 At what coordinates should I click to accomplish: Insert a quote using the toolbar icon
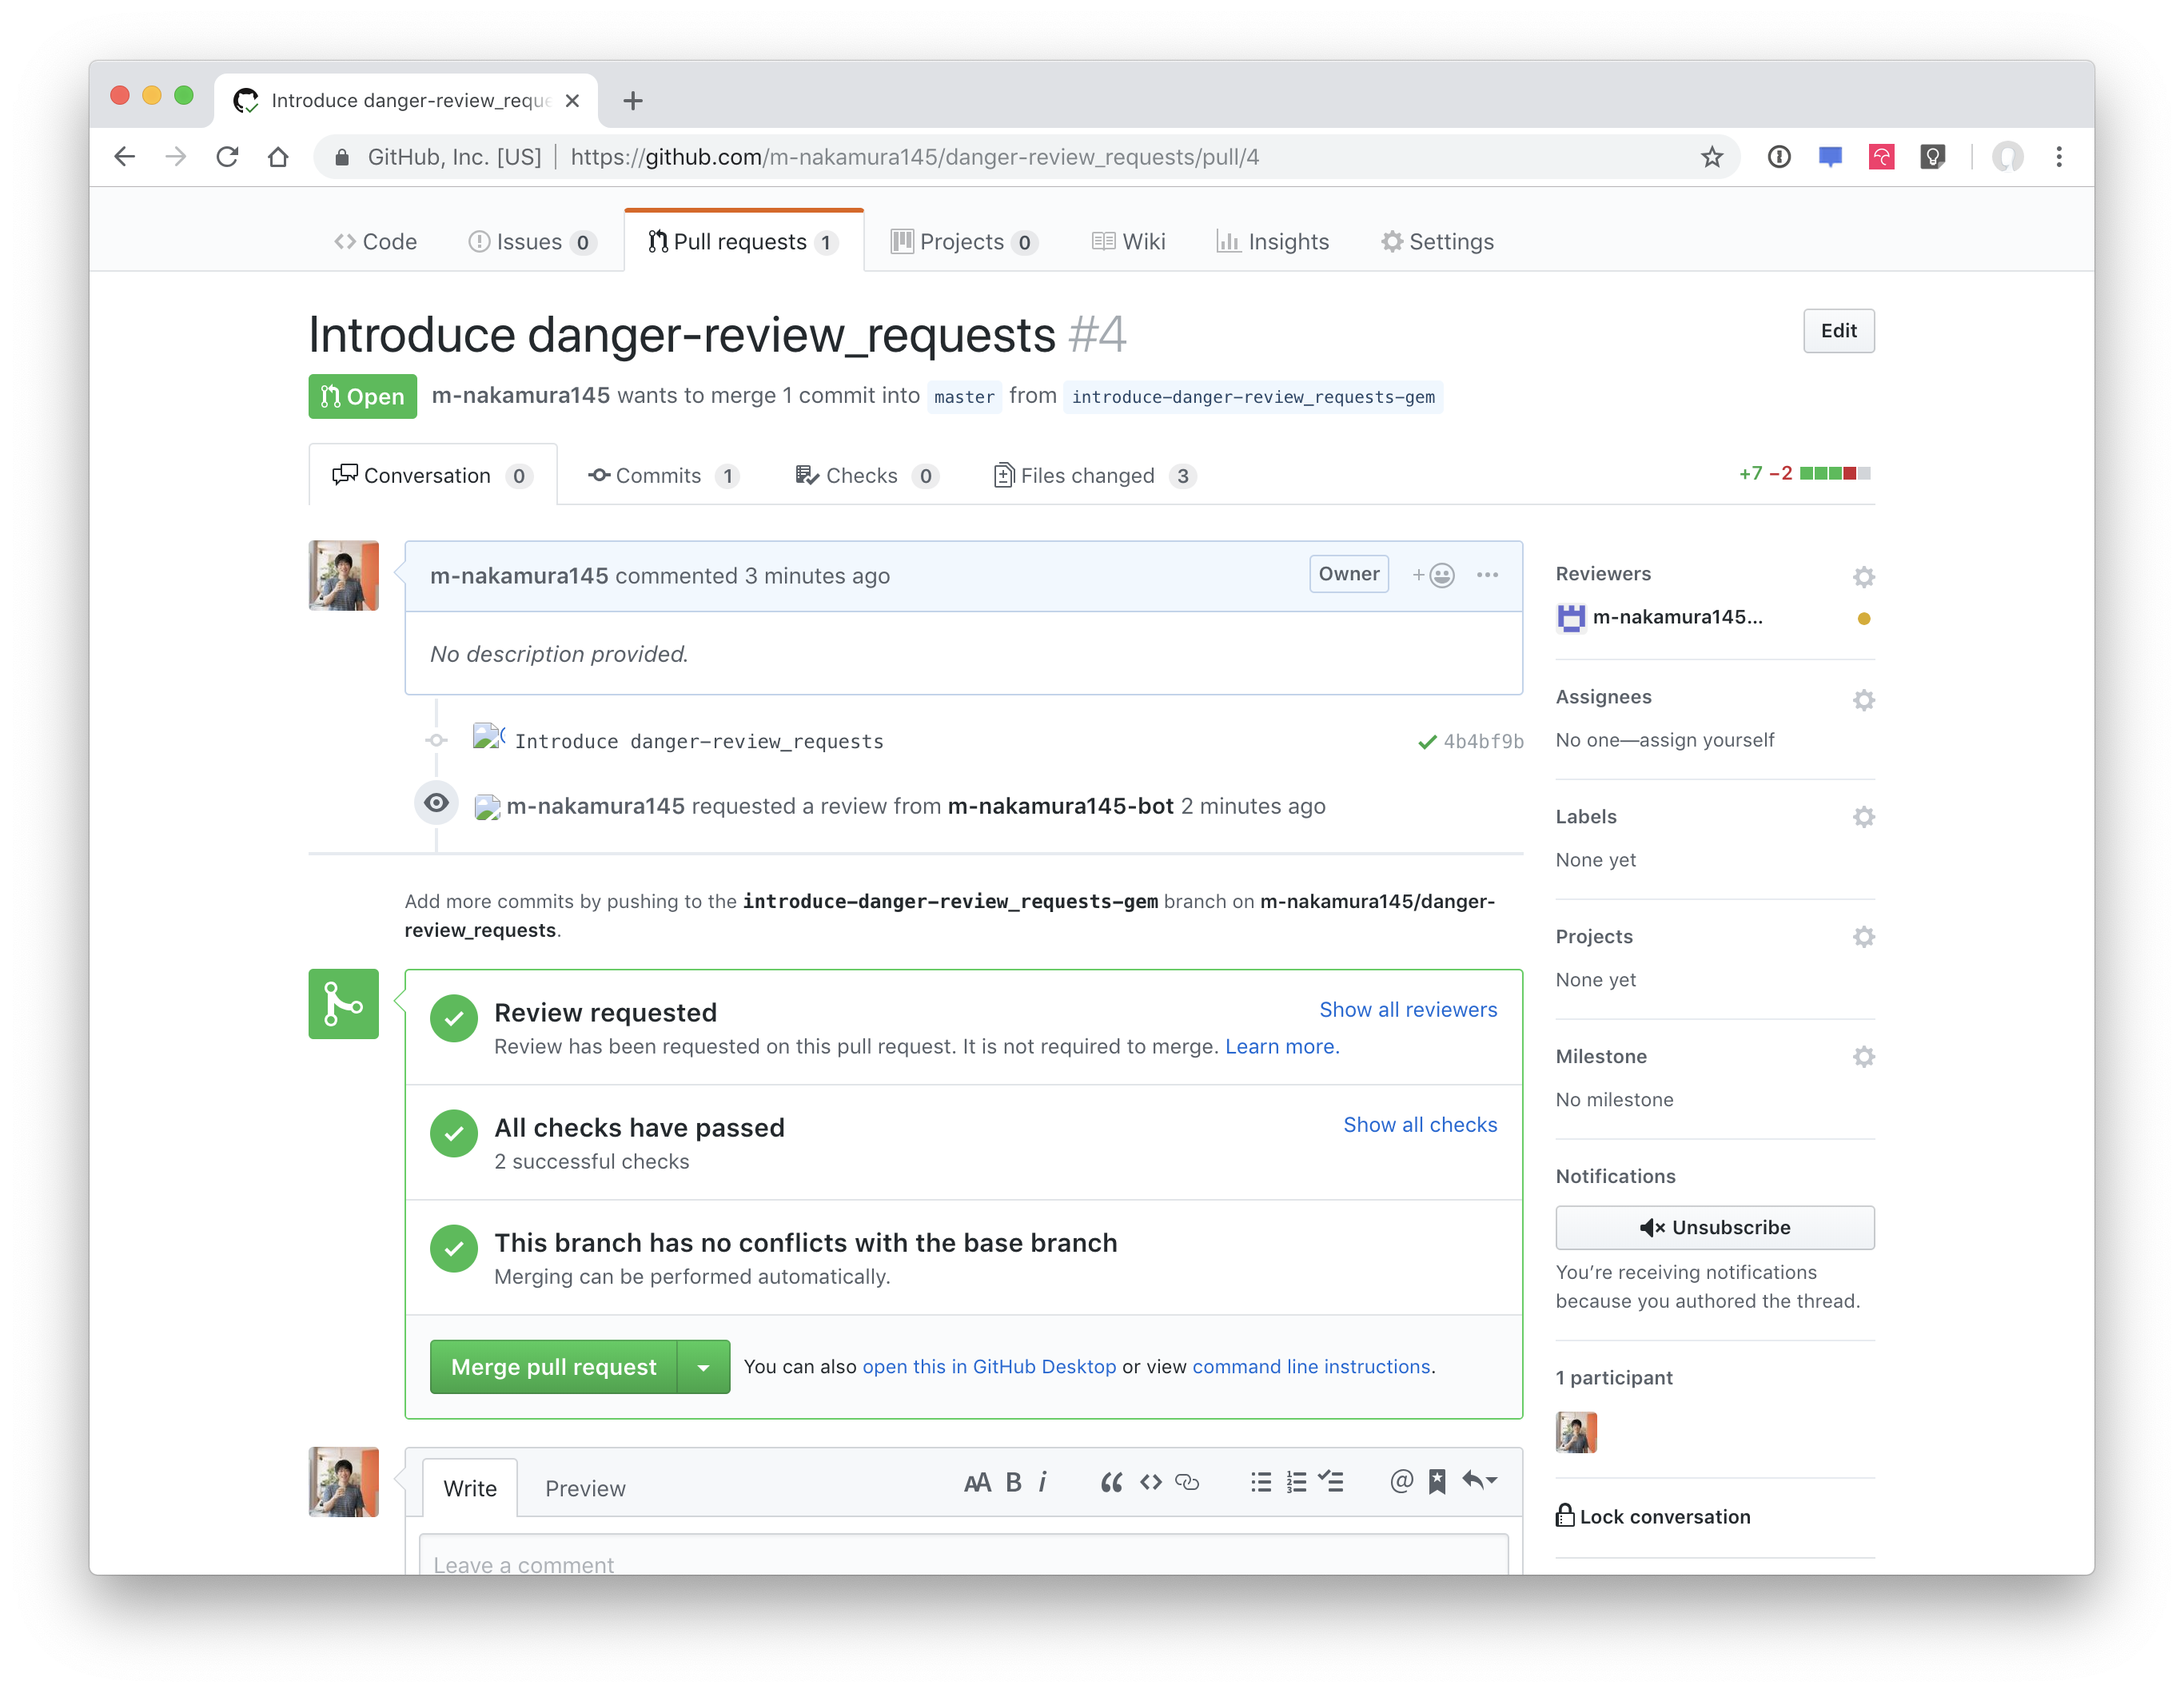1110,1482
